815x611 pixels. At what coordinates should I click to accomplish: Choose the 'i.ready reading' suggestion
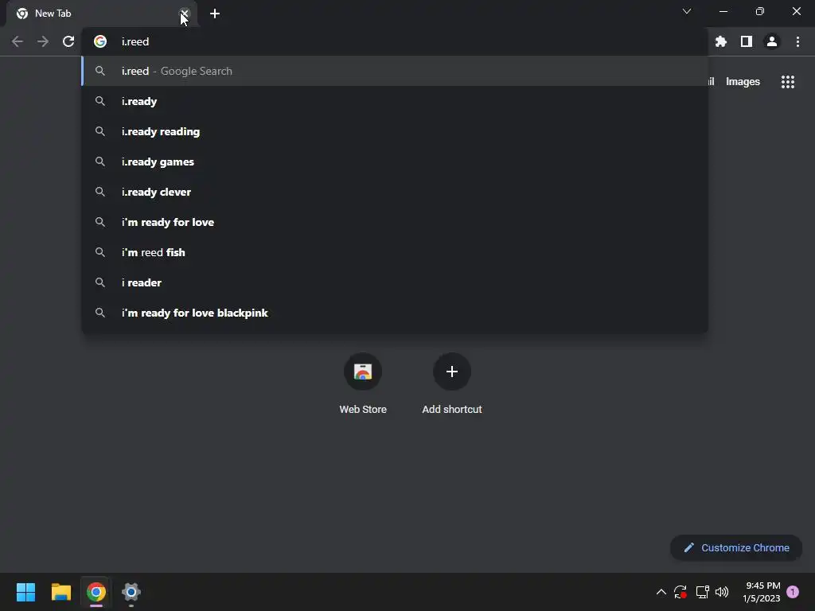pos(395,131)
